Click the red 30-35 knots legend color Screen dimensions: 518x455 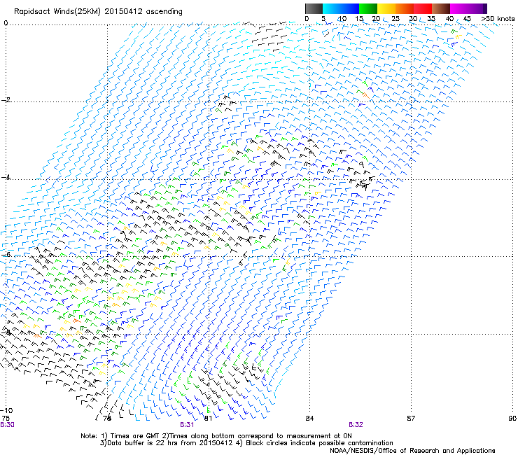[423, 8]
